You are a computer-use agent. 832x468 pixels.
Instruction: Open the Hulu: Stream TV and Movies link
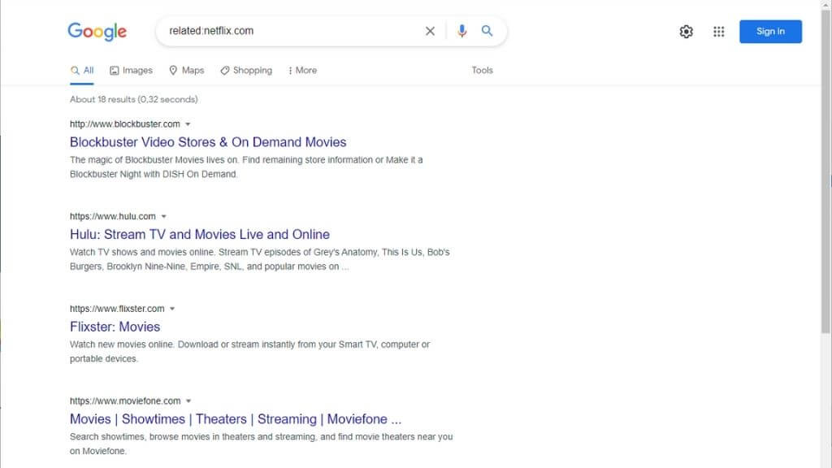200,235
